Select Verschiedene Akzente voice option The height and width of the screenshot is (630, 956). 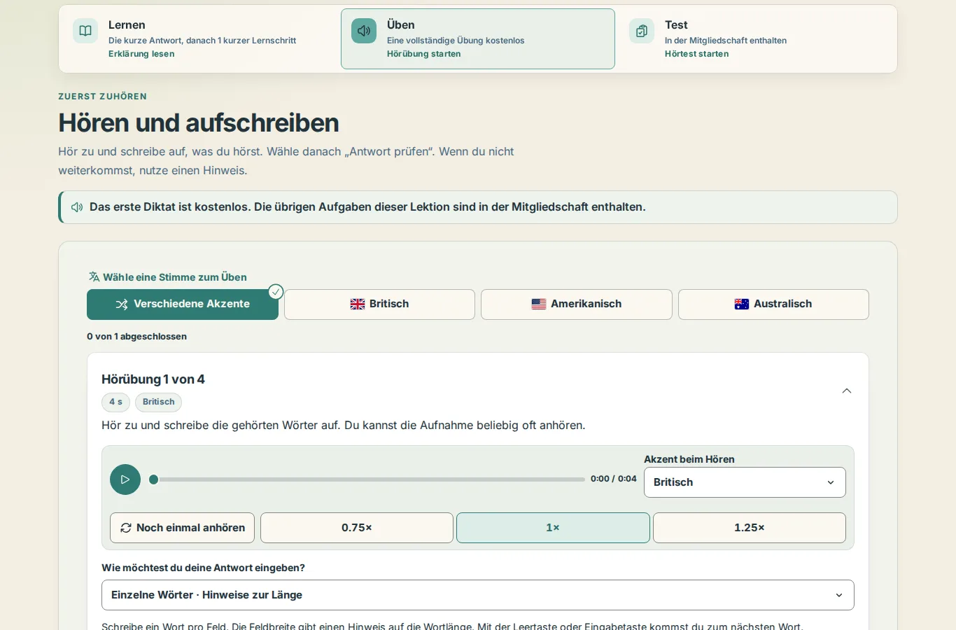pos(183,304)
